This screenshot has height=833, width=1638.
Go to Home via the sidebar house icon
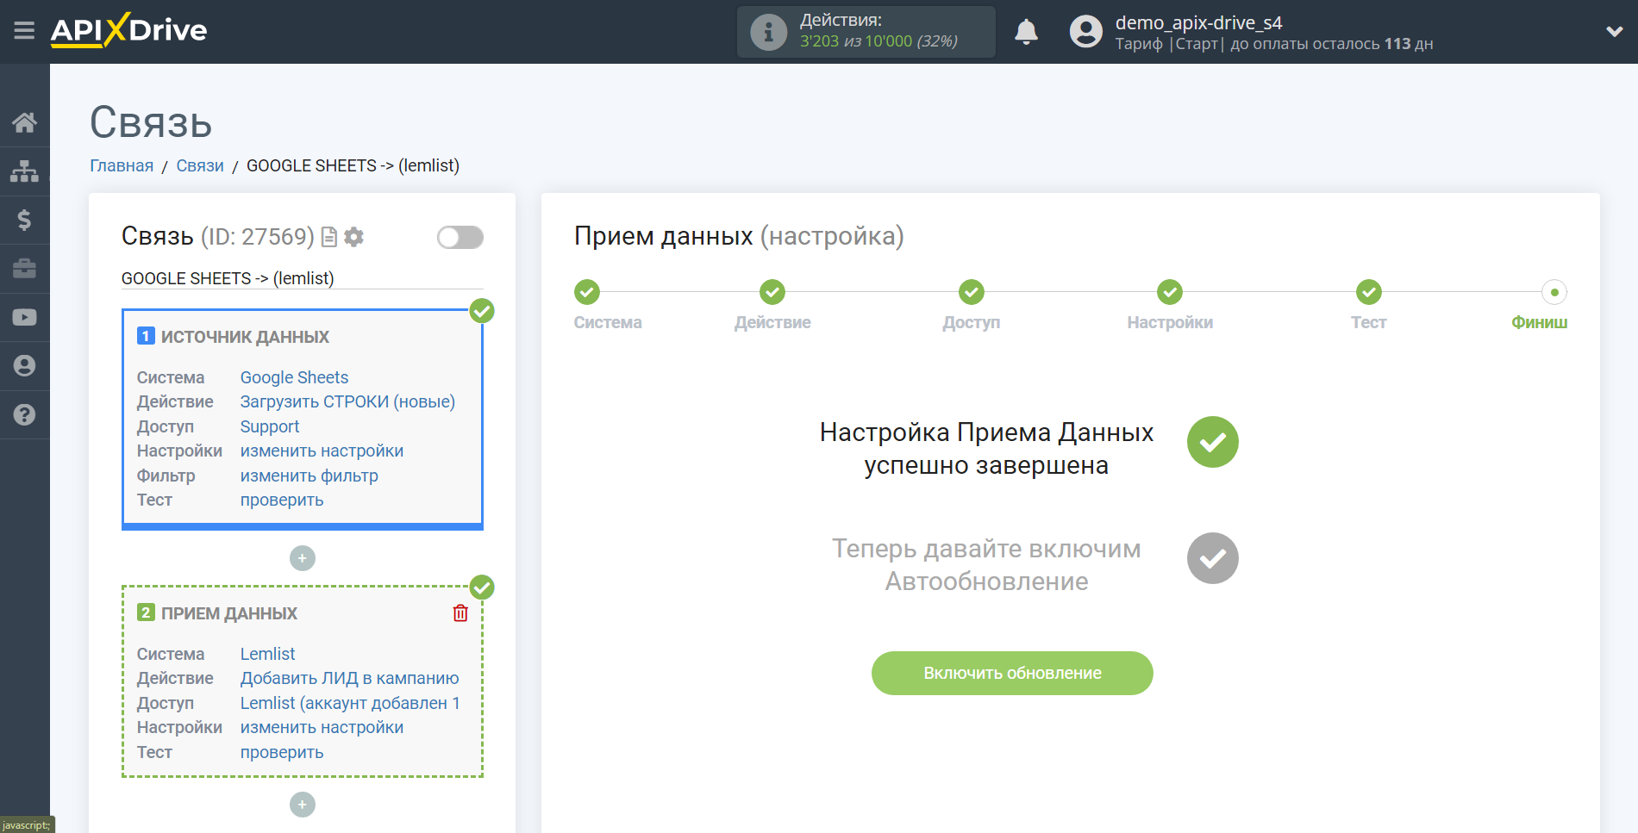click(x=24, y=122)
